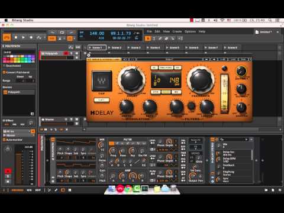The height and width of the screenshot is (213, 284).
Task: Open Finder from the Dock
Action: (111, 189)
